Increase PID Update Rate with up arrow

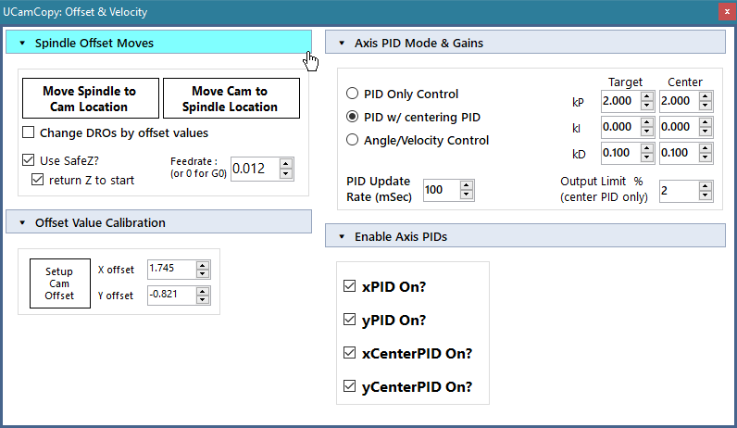467,185
